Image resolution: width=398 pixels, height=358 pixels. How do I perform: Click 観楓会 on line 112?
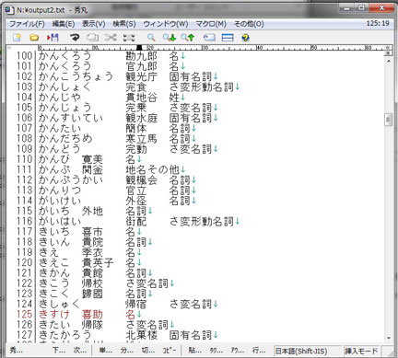[x=141, y=179]
